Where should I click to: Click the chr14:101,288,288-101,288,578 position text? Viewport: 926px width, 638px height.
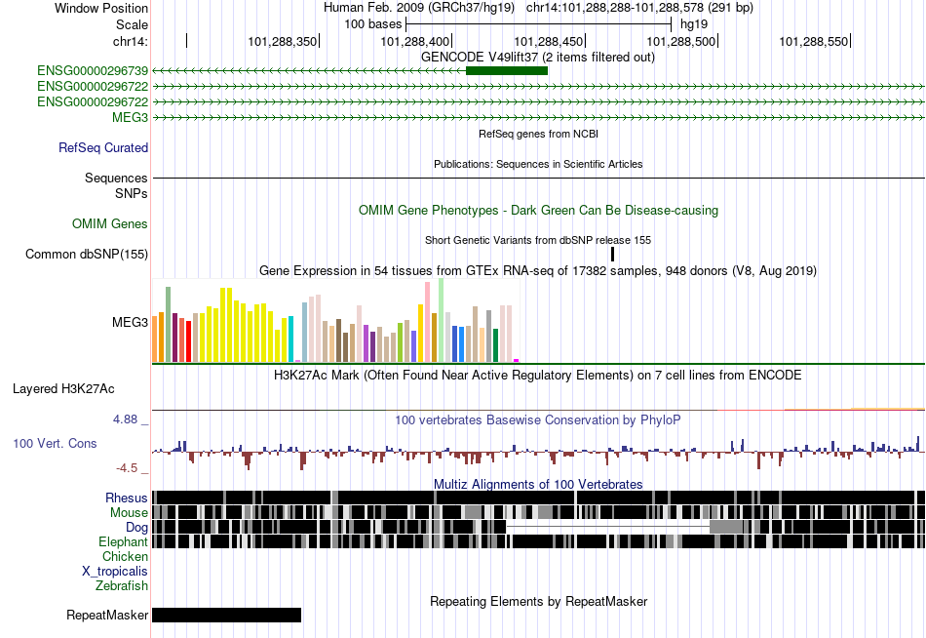click(639, 8)
